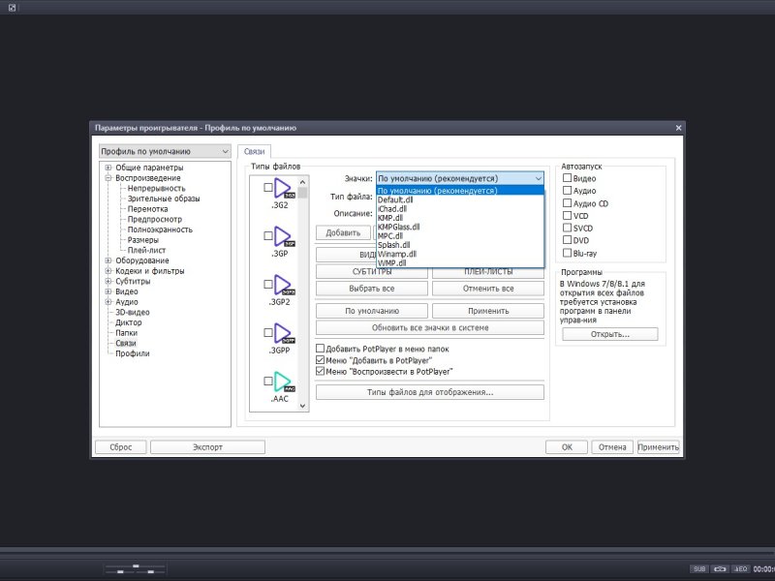Image resolution: width=775 pixels, height=581 pixels.
Task: Choose Splash.dll from the icons list
Action: coord(460,245)
